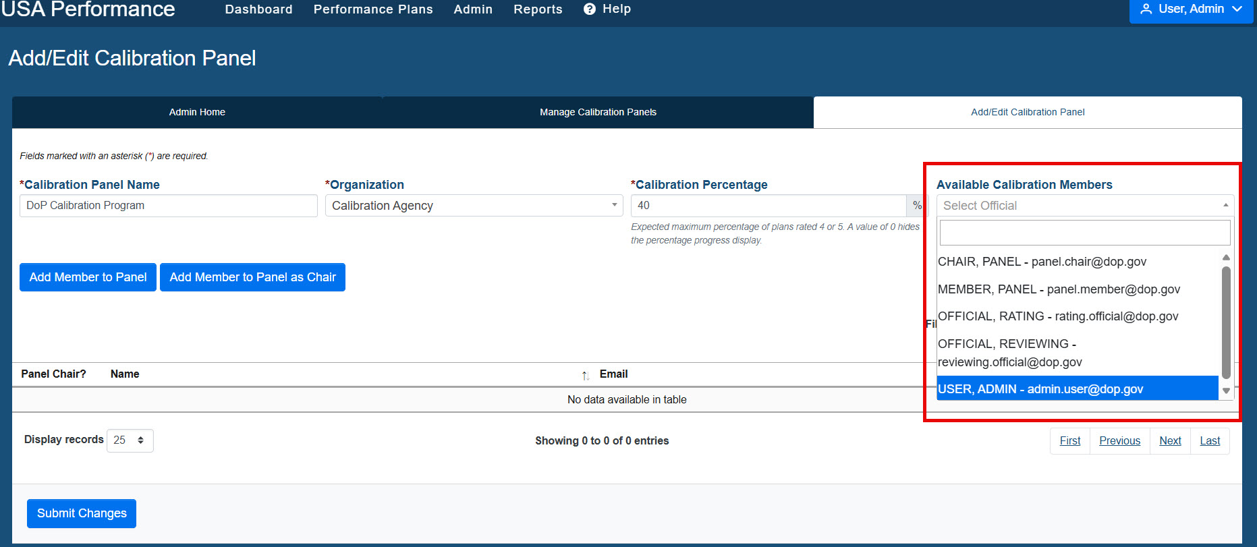The height and width of the screenshot is (547, 1257).
Task: Click Add Member to Panel as Chair
Action: 252,277
